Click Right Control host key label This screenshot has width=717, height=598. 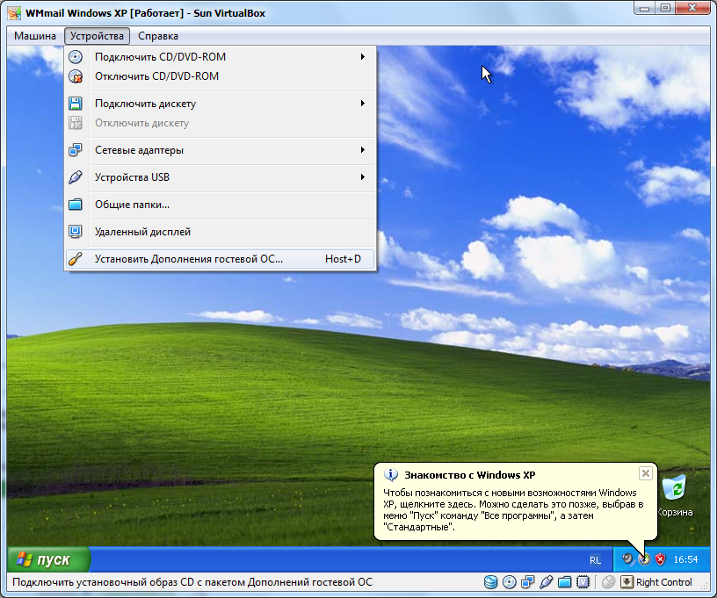click(664, 582)
